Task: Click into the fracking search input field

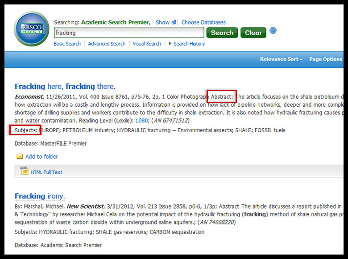Action: point(128,33)
